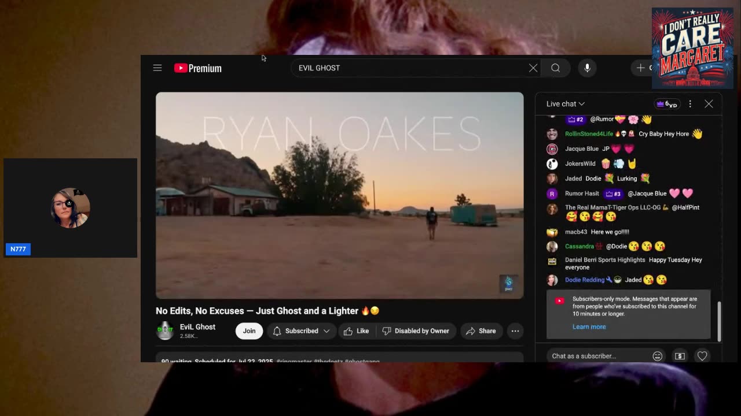Viewport: 741px width, 416px height.
Task: Open the crown membership badge in chat header
Action: point(667,104)
